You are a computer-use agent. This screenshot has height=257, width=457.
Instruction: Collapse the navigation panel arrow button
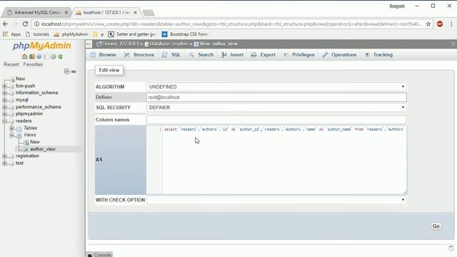[89, 44]
